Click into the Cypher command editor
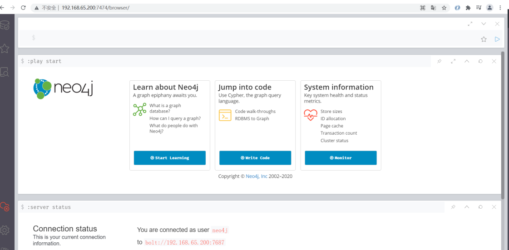 point(250,38)
